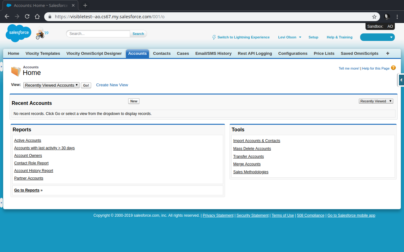Open the Chrome profile avatar
This screenshot has height=252, width=404.
point(387,17)
